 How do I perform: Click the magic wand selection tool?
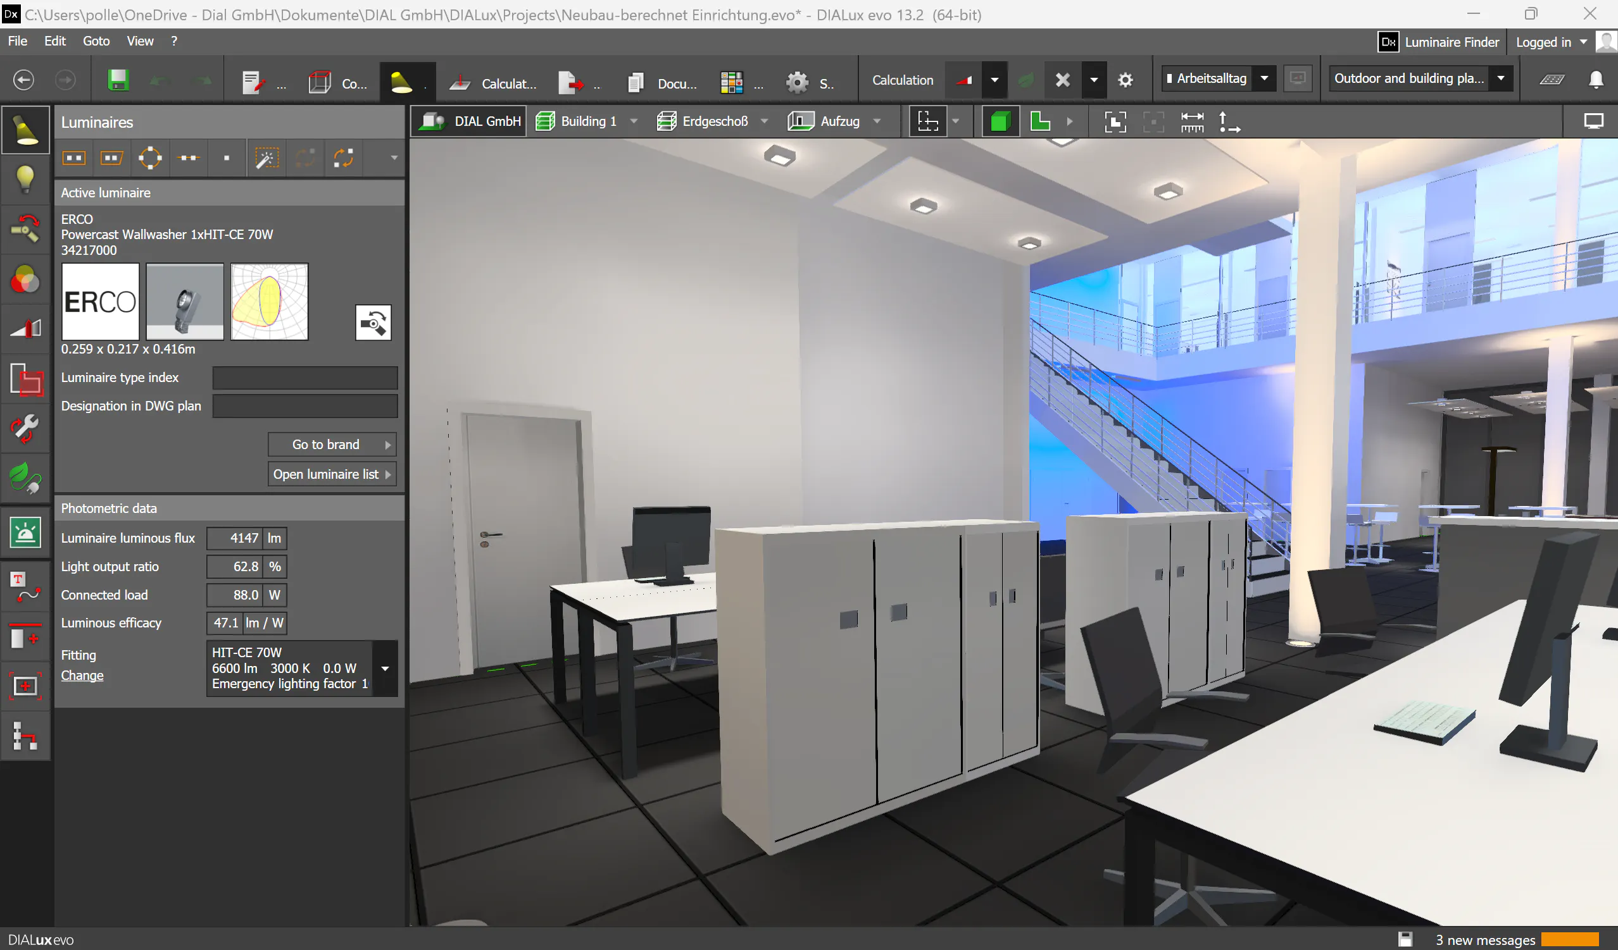[x=267, y=157]
